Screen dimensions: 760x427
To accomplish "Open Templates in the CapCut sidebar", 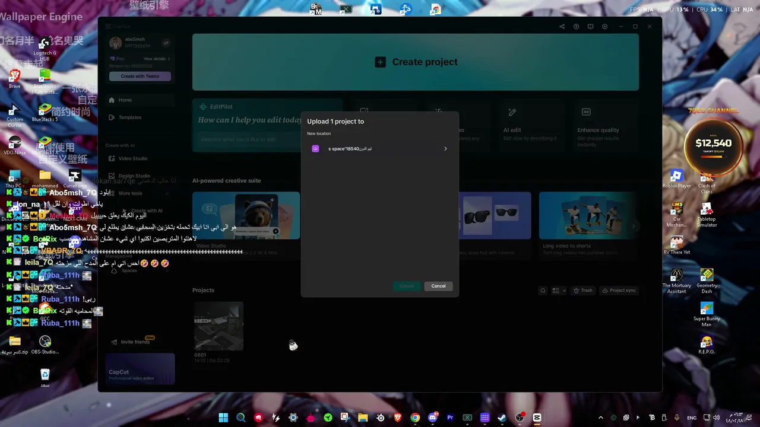I will (x=140, y=117).
